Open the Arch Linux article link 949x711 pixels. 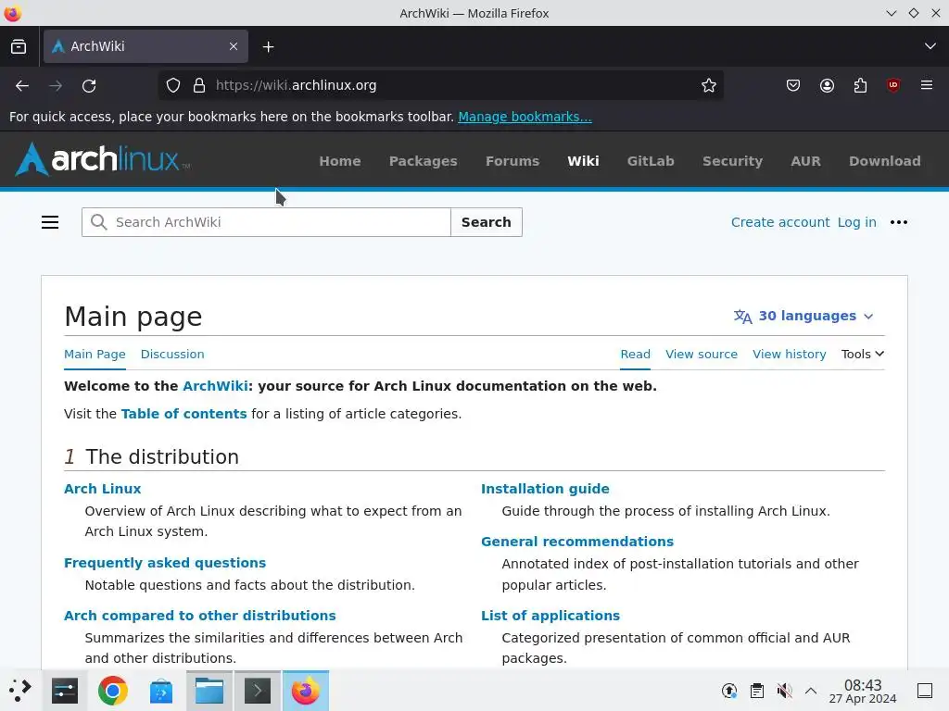pyautogui.click(x=102, y=489)
